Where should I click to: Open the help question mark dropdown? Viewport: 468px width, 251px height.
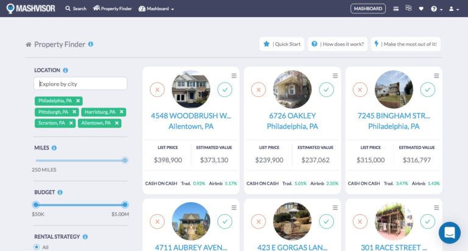436,9
